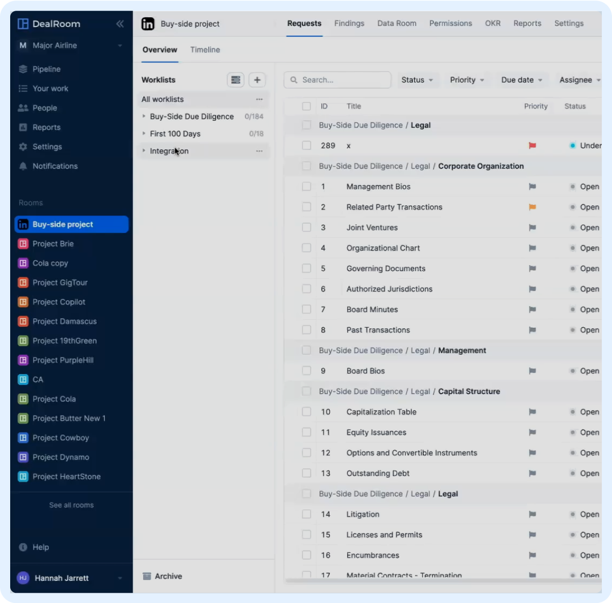Tick the select-all checkbox in the header row
Image resolution: width=612 pixels, height=603 pixels.
pos(306,106)
